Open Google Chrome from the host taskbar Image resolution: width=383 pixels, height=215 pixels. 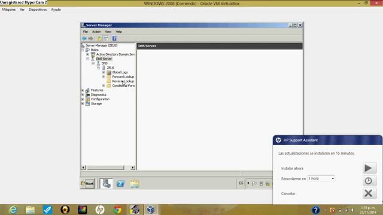[x=117, y=210]
